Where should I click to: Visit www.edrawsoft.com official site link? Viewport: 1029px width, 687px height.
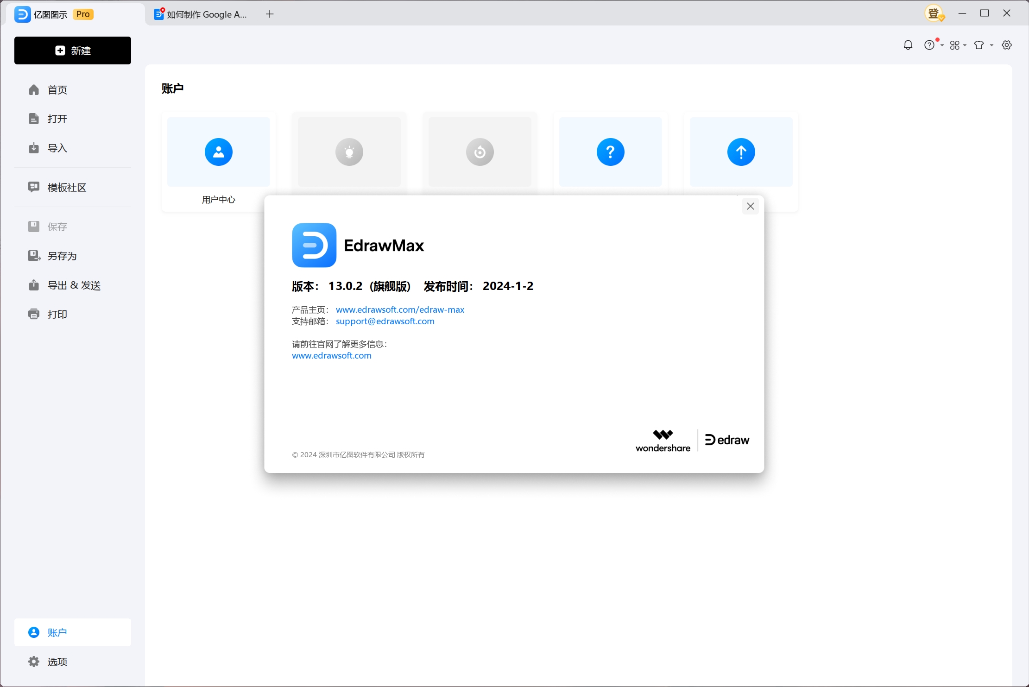[332, 355]
